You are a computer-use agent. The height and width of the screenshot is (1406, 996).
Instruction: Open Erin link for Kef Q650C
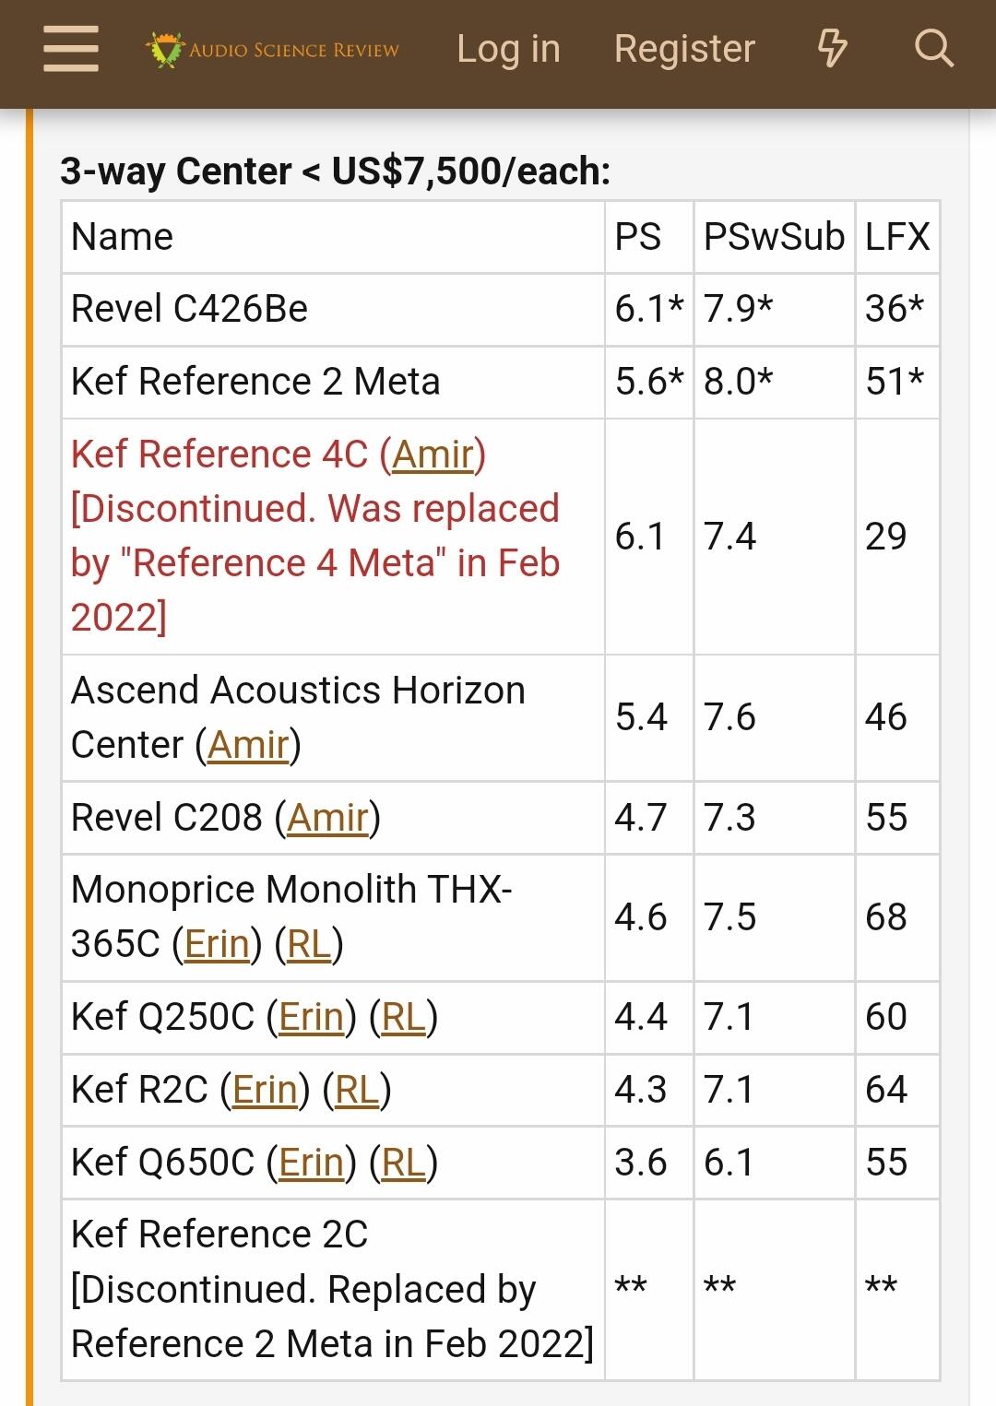pos(311,1163)
